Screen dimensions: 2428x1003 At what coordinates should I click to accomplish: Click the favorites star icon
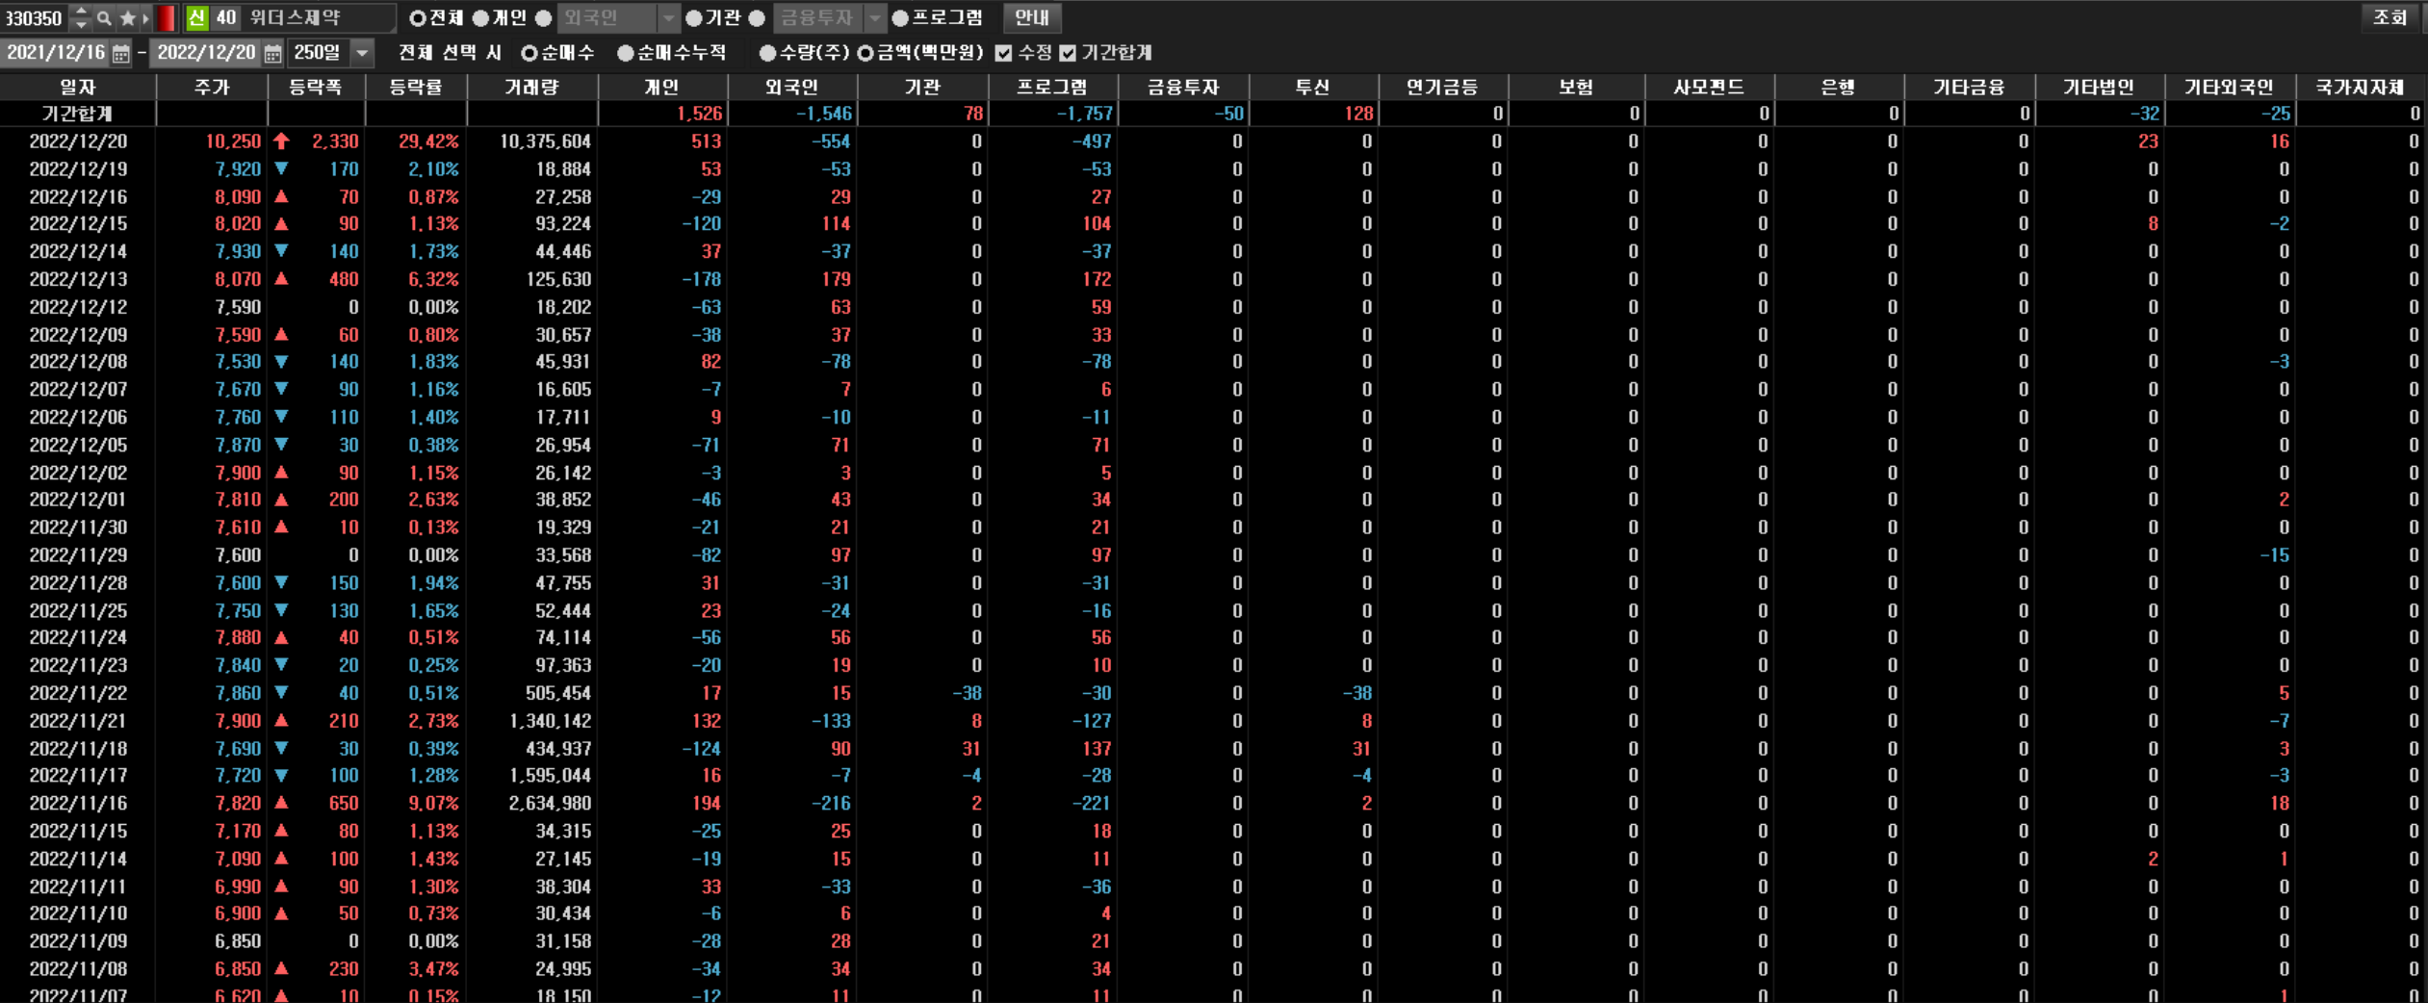(127, 17)
